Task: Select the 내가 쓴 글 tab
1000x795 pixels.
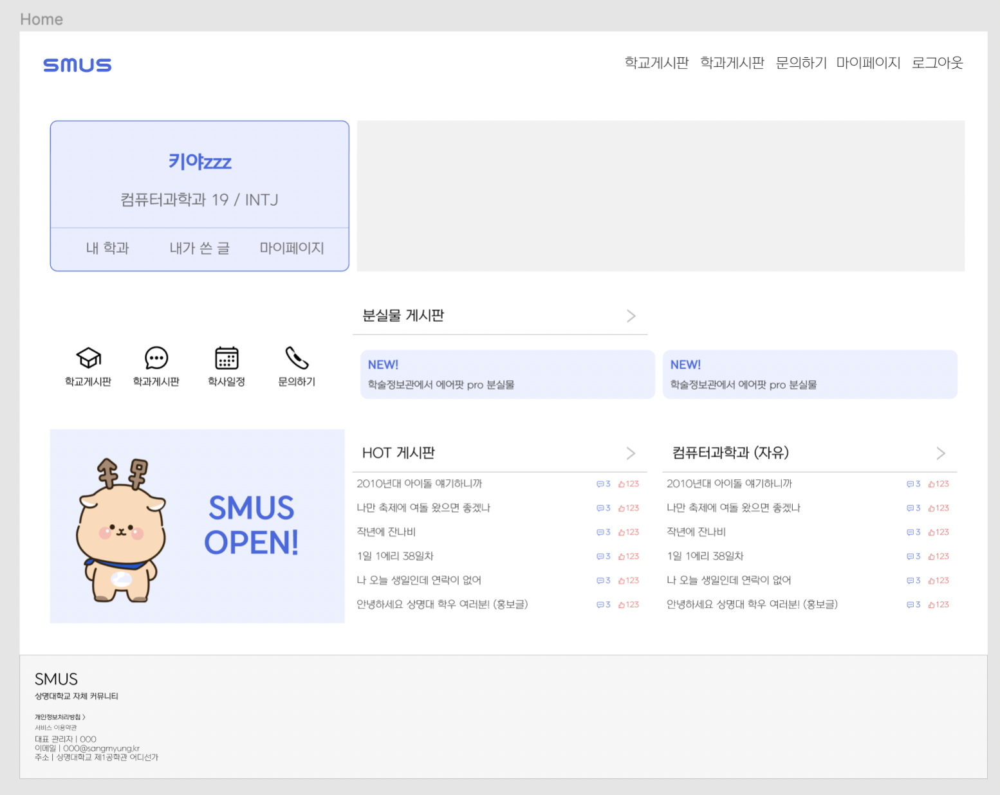Action: [x=200, y=248]
